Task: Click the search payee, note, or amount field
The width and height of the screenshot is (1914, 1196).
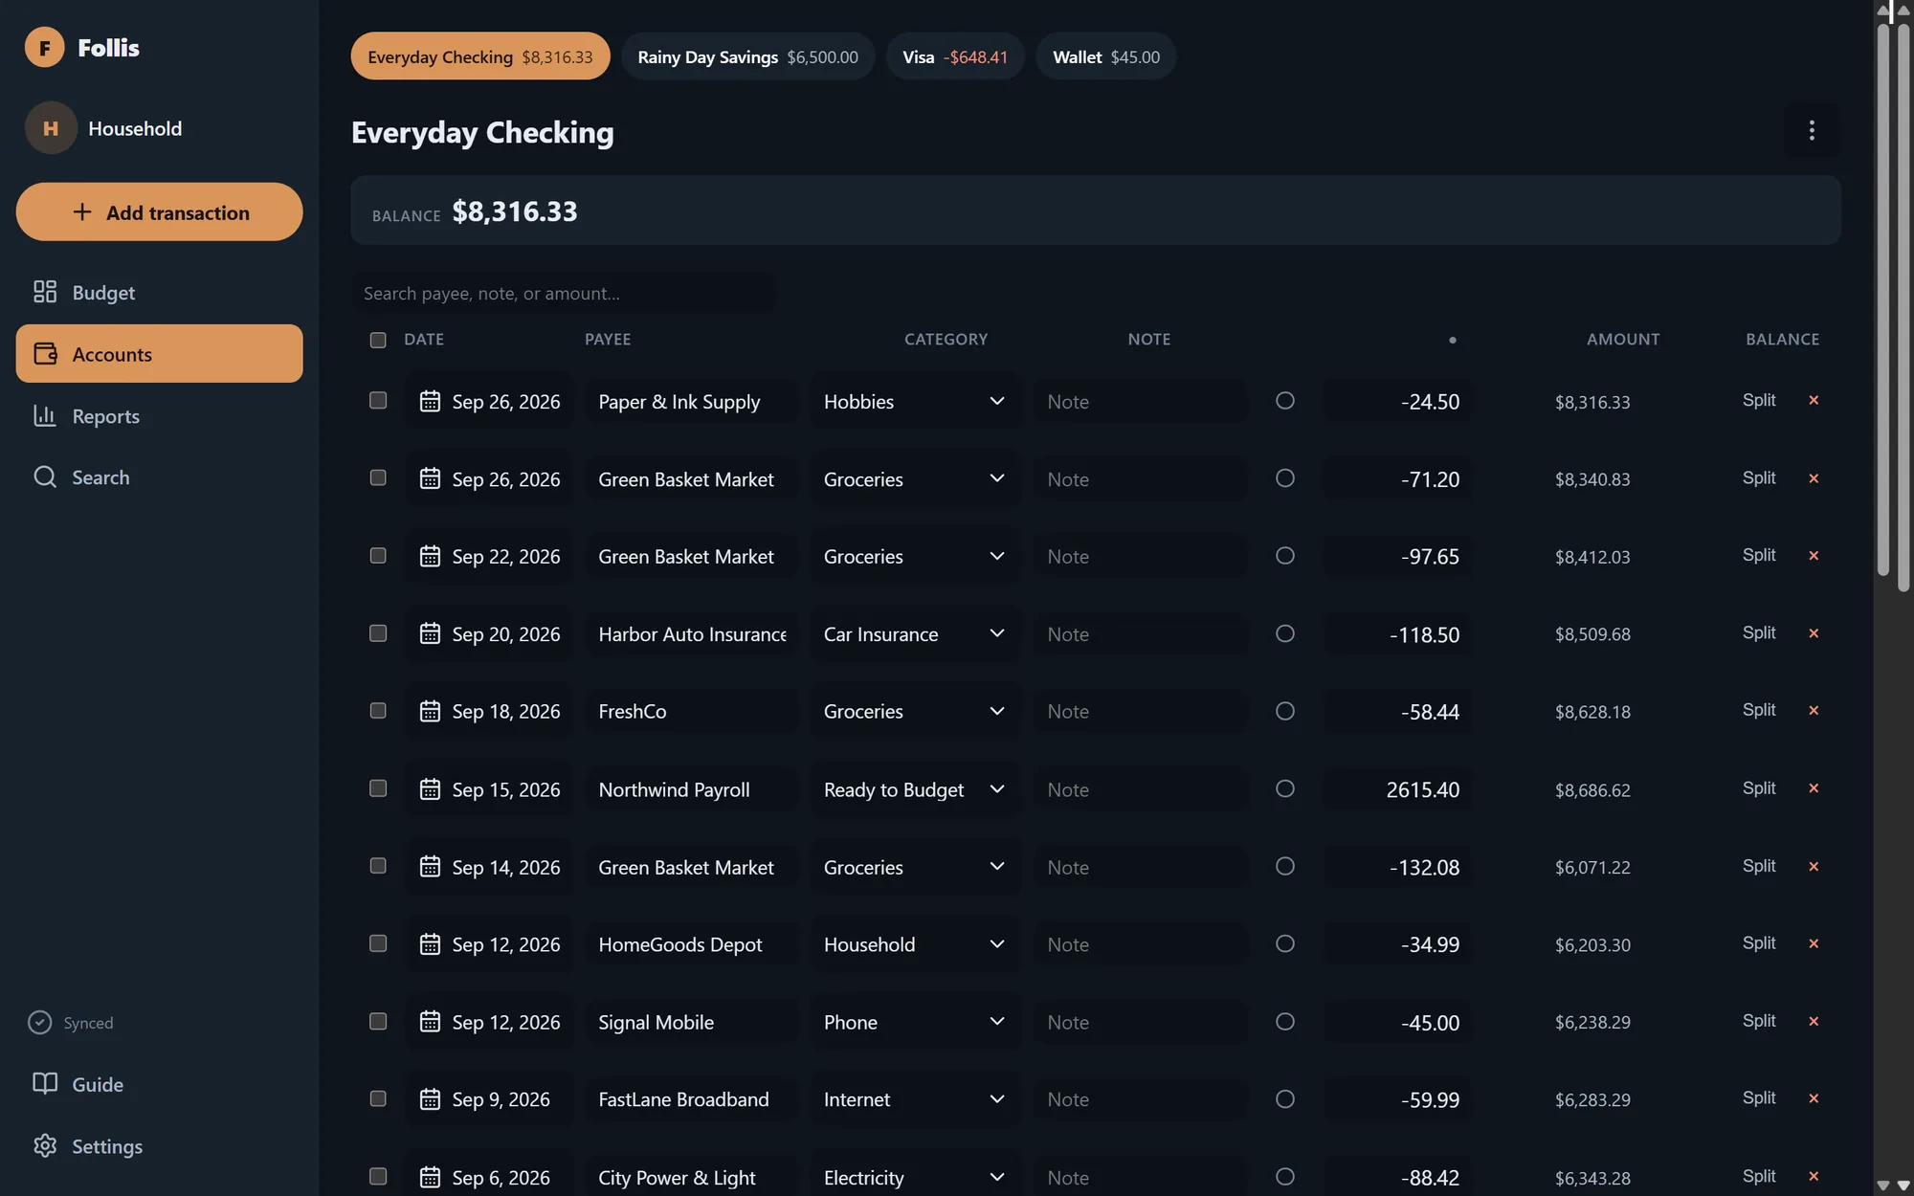Action: 564,293
